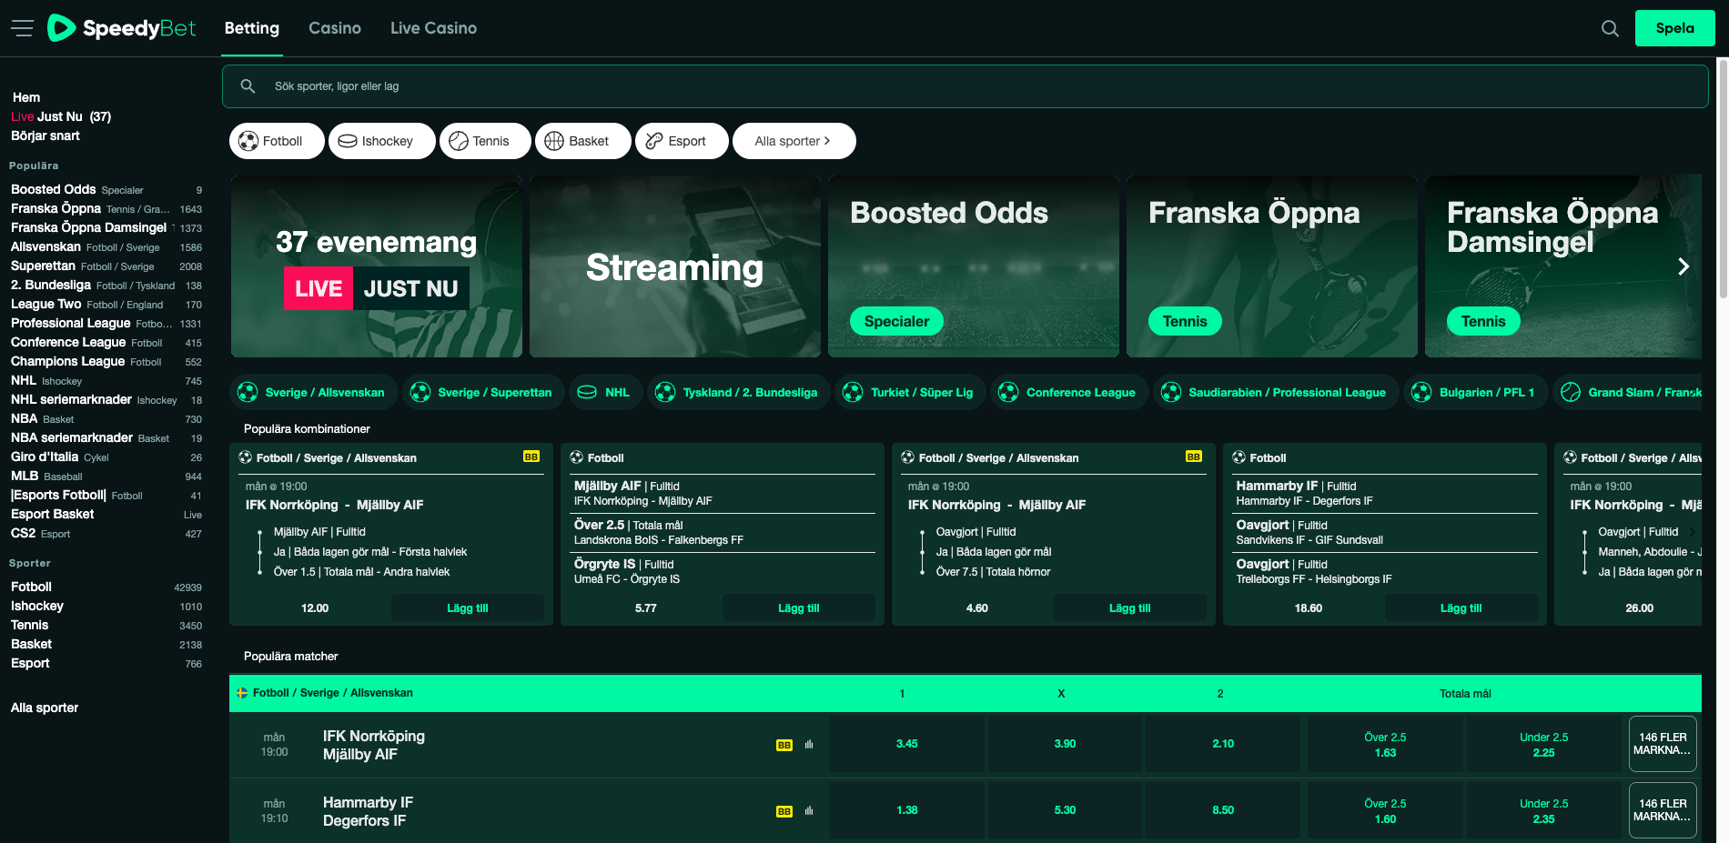The width and height of the screenshot is (1729, 843).
Task: Select the Esport sport chip
Action: coord(682,141)
